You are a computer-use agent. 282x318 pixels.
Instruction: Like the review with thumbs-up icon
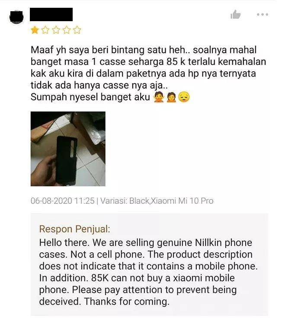click(236, 14)
